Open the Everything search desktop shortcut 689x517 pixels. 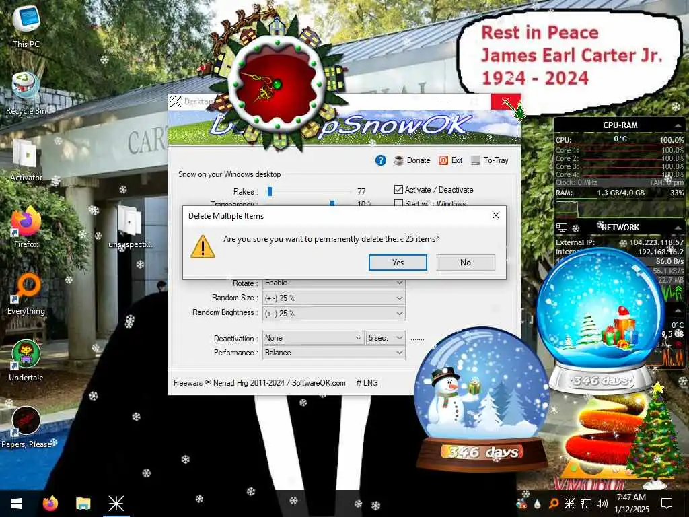click(x=26, y=294)
